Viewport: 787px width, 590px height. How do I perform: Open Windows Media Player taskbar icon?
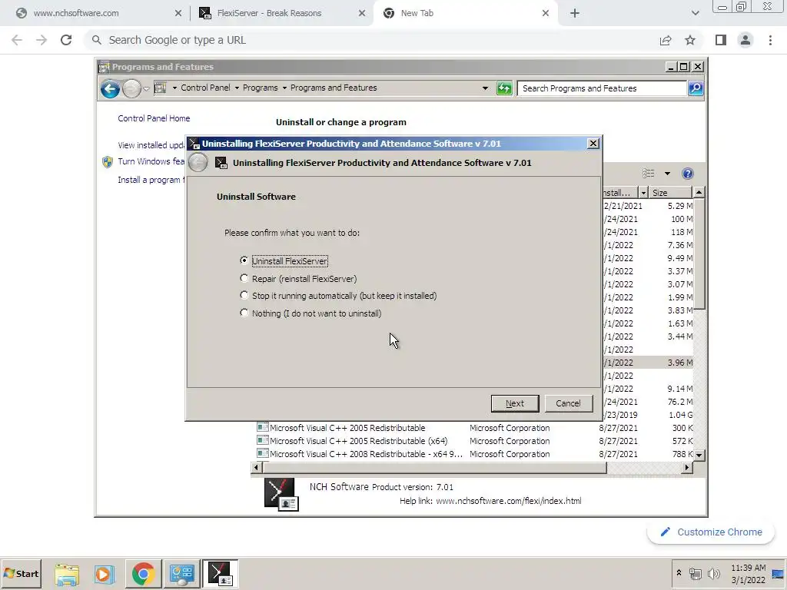click(104, 574)
